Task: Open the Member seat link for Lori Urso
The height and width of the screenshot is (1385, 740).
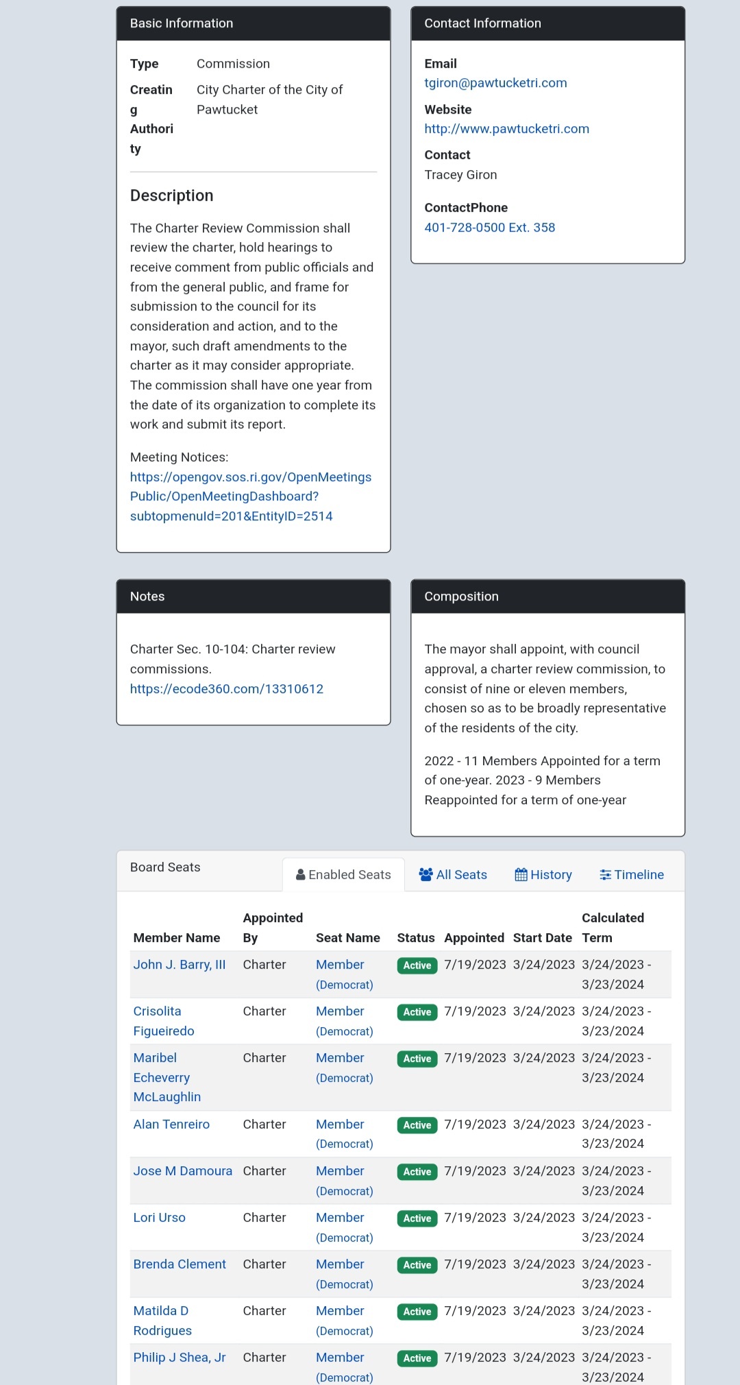Action: click(340, 1218)
